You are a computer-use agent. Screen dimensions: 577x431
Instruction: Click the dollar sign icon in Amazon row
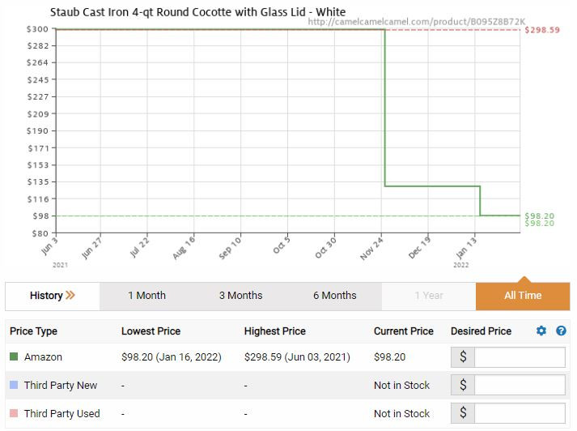[x=463, y=356]
